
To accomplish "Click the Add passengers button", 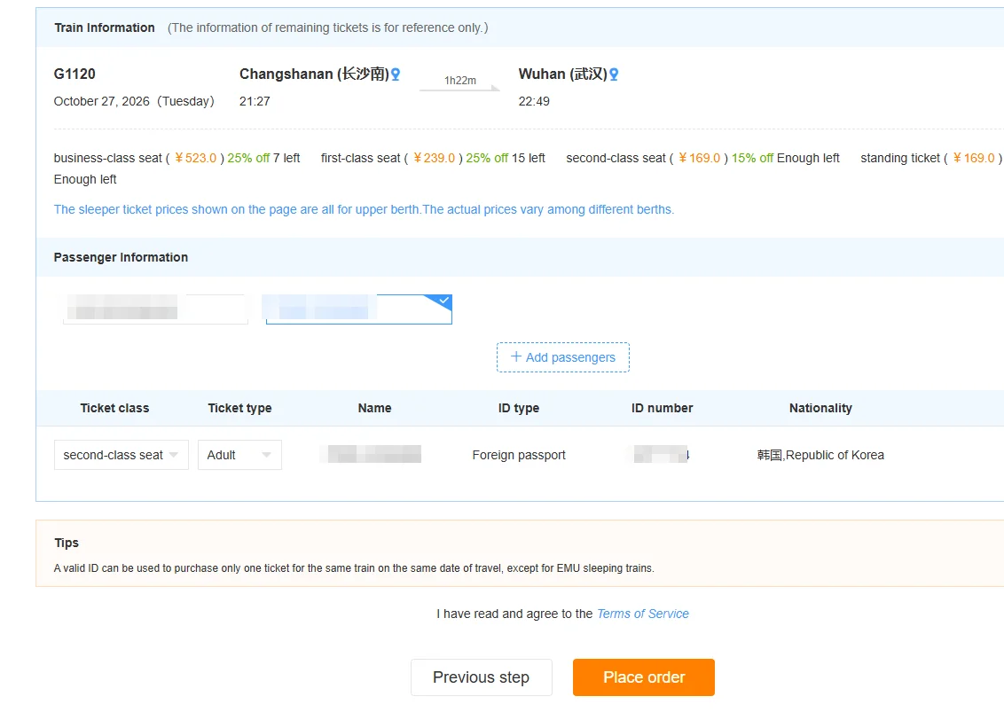I will click(563, 357).
